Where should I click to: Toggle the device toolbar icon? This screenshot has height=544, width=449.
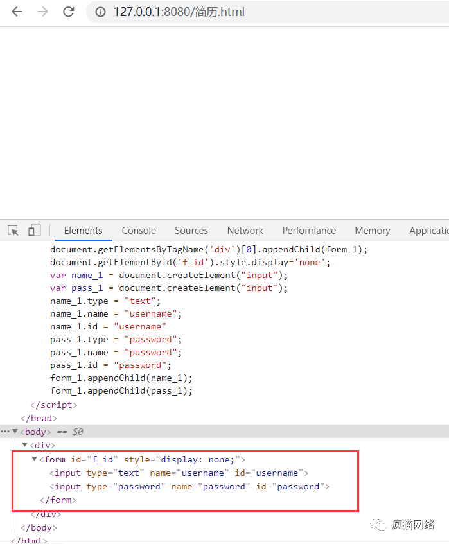point(34,230)
